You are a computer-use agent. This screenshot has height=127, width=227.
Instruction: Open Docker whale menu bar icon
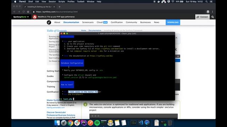coord(159,1)
